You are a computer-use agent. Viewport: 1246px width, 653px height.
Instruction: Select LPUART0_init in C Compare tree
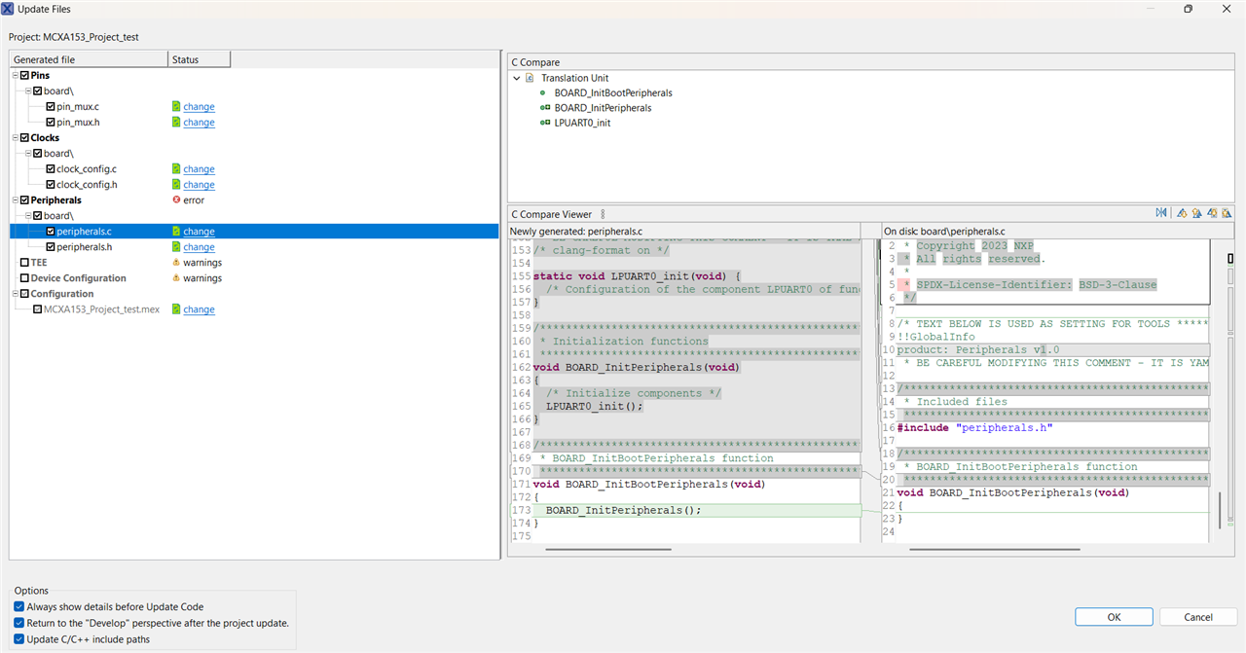point(584,123)
